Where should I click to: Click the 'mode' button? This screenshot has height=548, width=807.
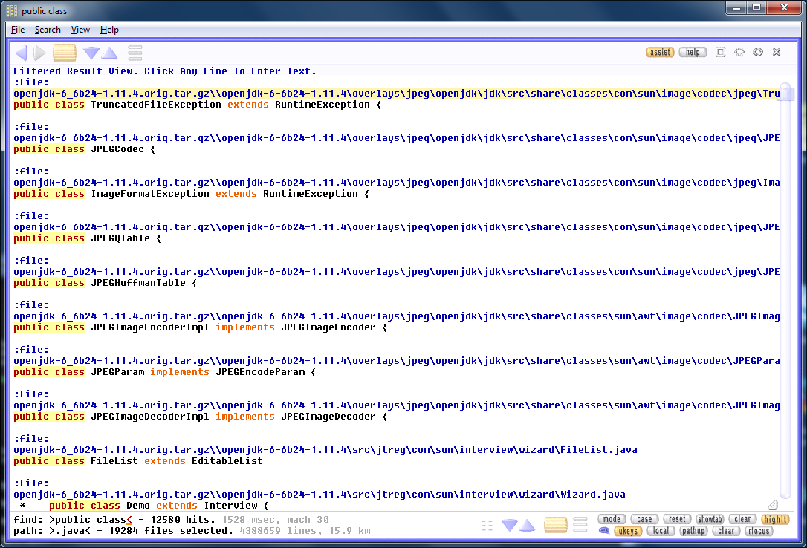[x=612, y=520]
